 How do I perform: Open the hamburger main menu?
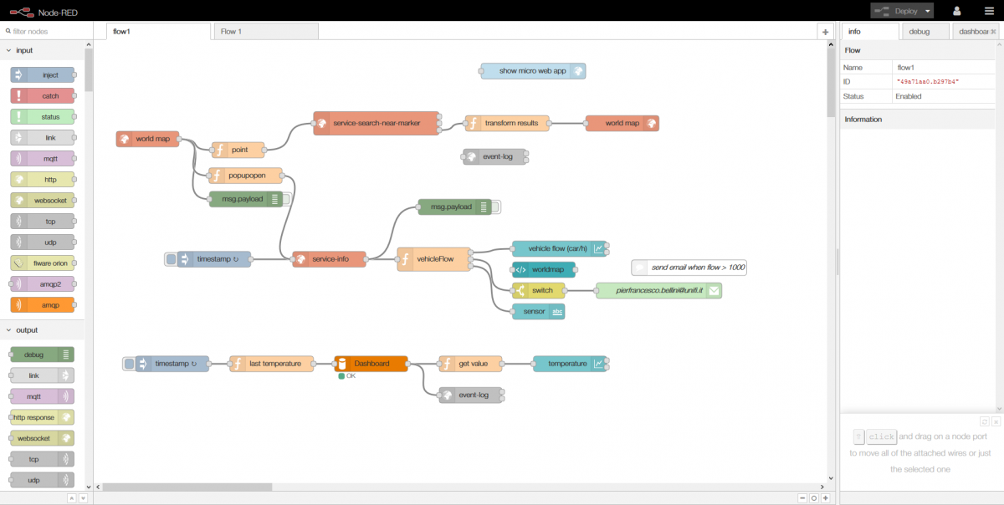pyautogui.click(x=988, y=11)
